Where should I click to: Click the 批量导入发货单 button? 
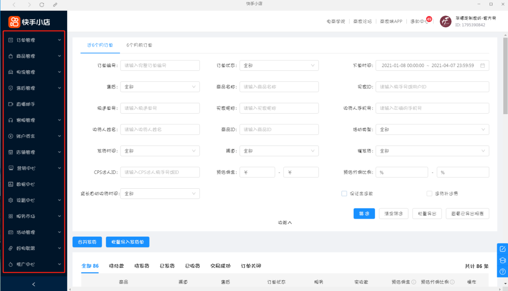[x=127, y=242]
